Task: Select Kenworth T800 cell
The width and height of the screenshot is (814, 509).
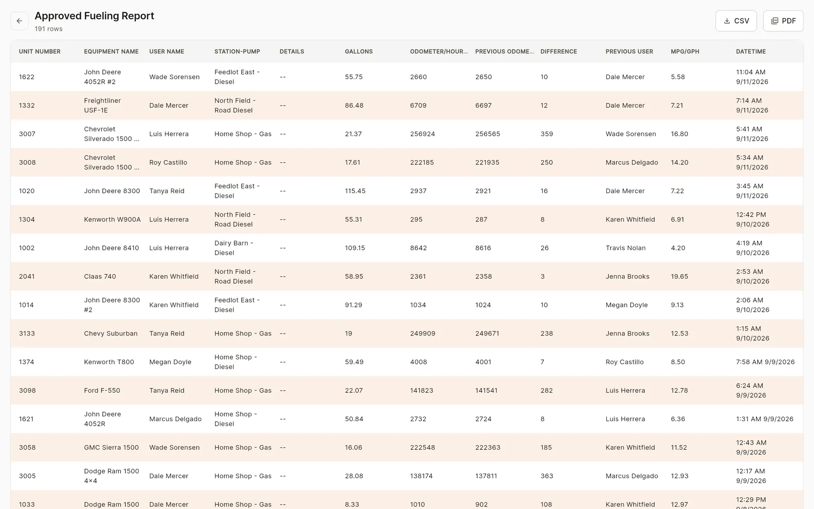Action: tap(109, 362)
